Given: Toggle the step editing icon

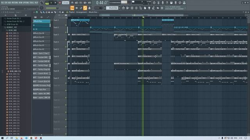Looking at the screenshot, I should coord(81,8).
